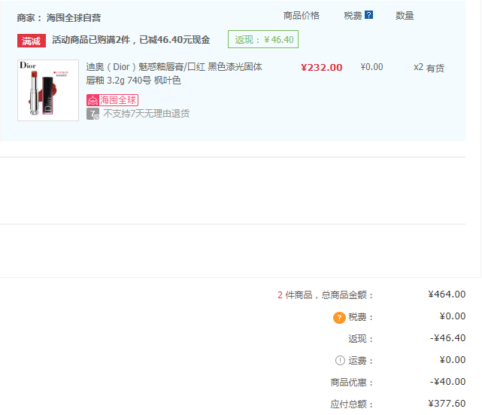Click the 海囤全球 pink tag badge
482x415 pixels.
112,100
